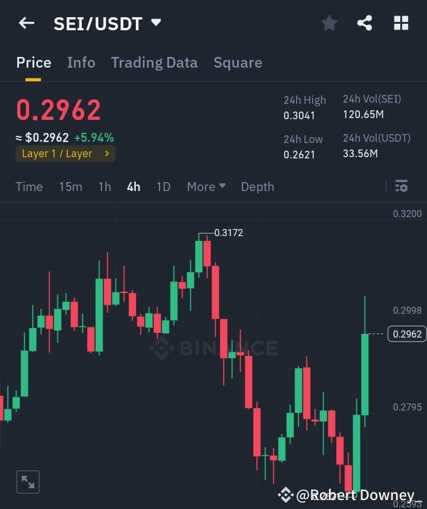Tap the current price label 0.2962
The width and height of the screenshot is (427, 509).
[x=406, y=334]
